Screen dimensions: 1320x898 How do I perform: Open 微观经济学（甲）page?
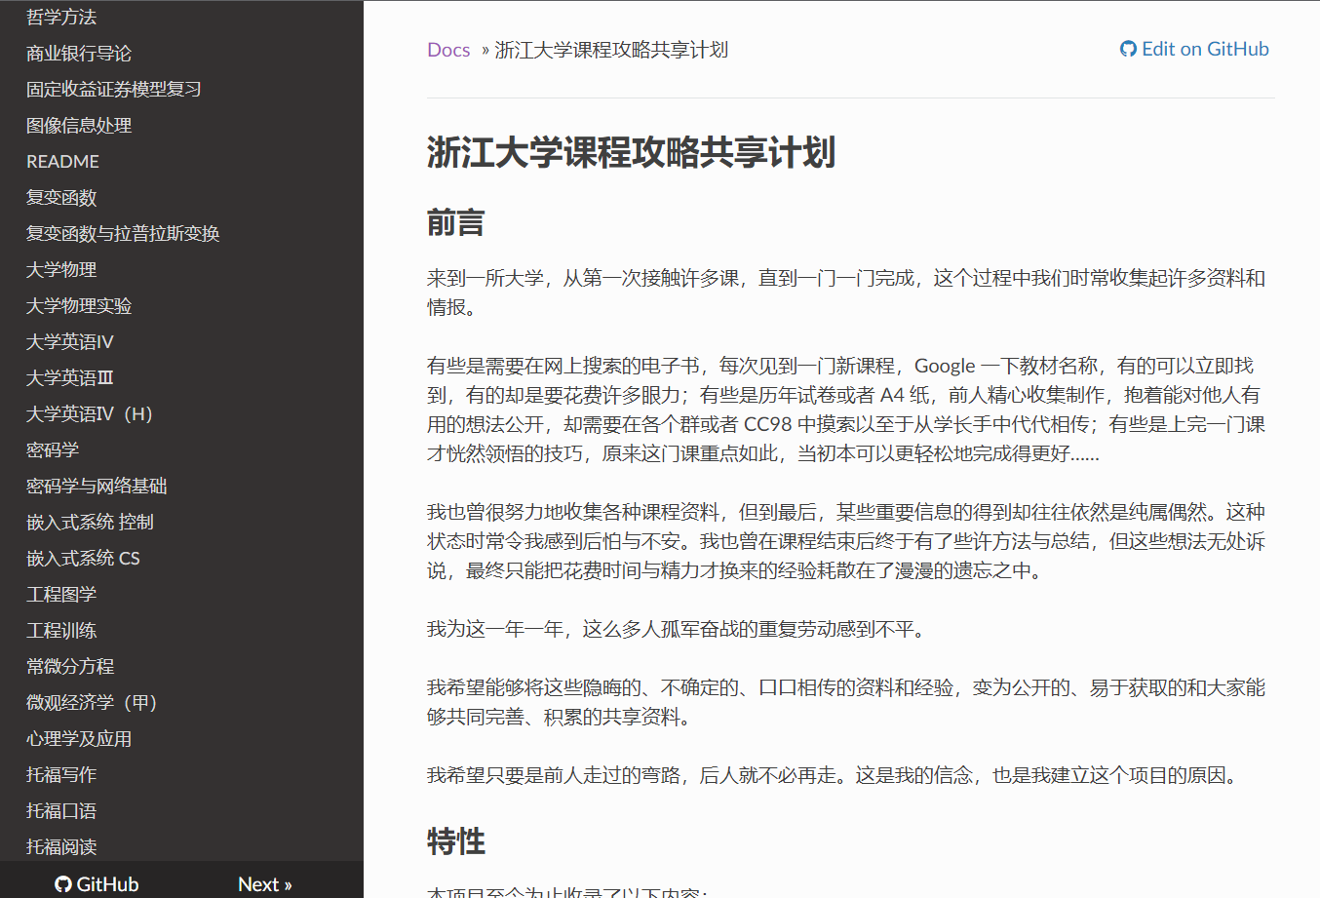[x=92, y=703]
